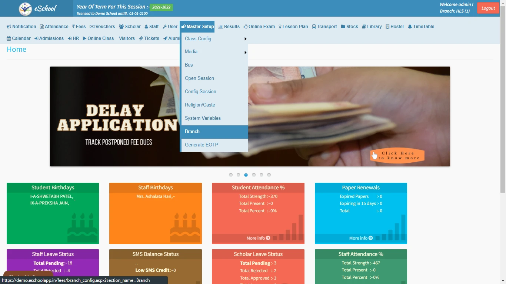Click the eSchool logo icon
This screenshot has height=284, width=506.
click(x=26, y=9)
